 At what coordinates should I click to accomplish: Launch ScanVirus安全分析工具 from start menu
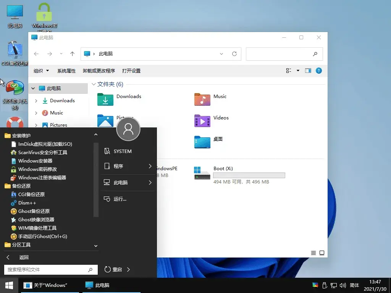click(39, 153)
